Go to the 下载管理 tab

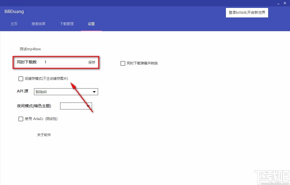66,24
